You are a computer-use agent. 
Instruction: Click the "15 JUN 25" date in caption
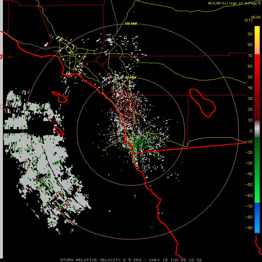pos(174,260)
